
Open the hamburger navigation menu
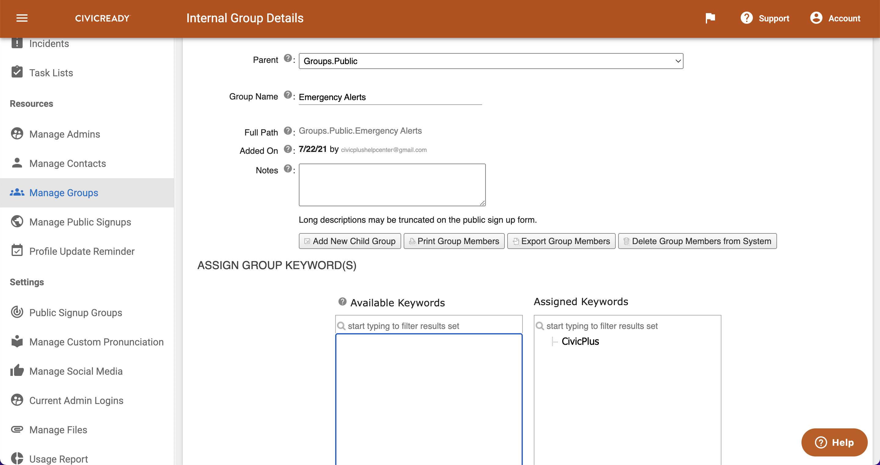coord(22,18)
